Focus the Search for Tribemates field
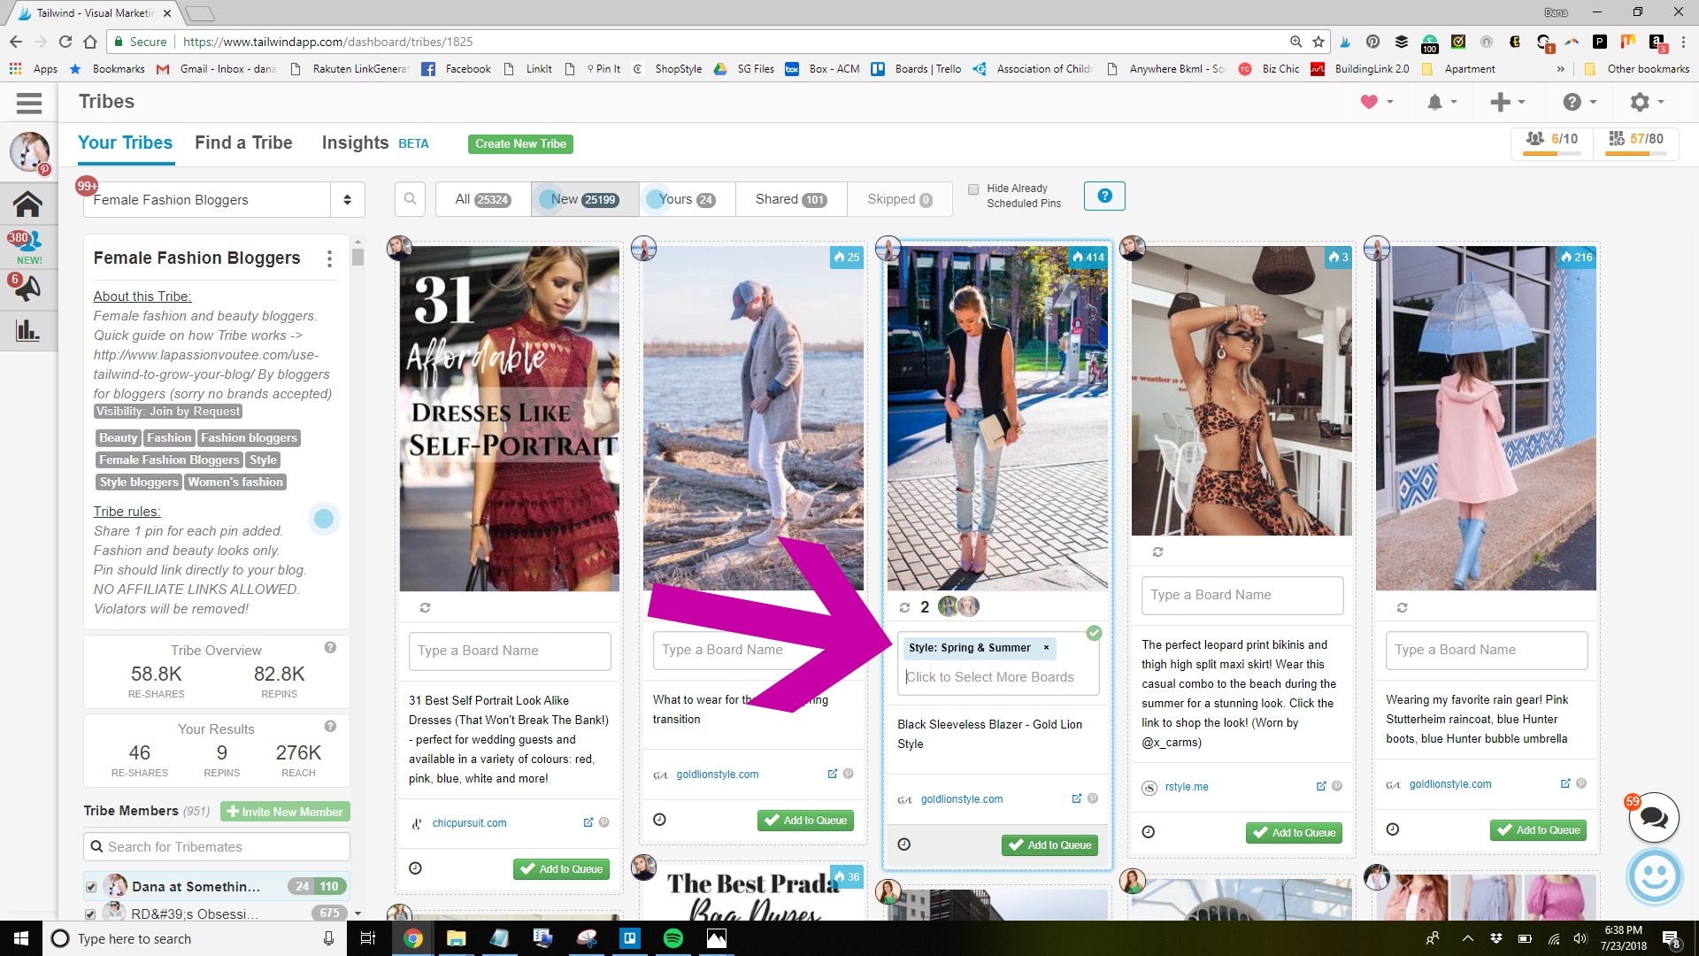Image resolution: width=1699 pixels, height=956 pixels. [x=217, y=847]
